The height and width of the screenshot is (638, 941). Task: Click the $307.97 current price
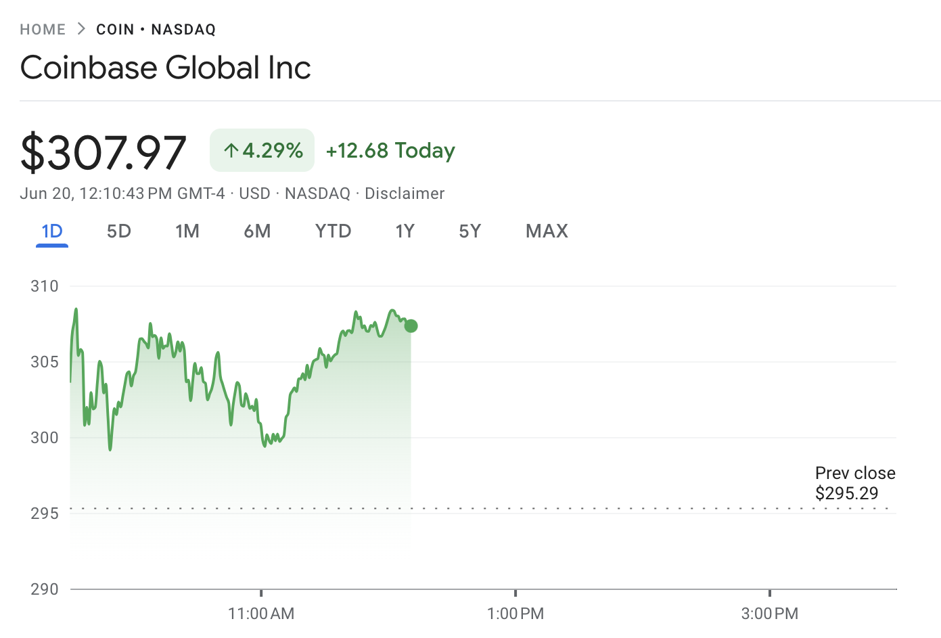[x=104, y=152]
